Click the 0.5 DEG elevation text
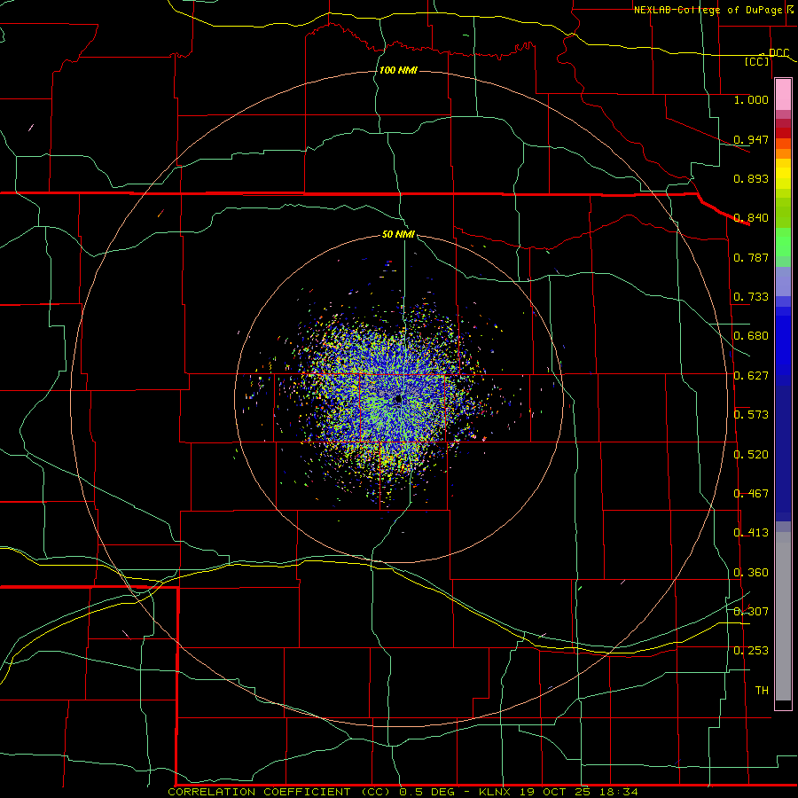Viewport: 798px width, 798px height. (428, 792)
